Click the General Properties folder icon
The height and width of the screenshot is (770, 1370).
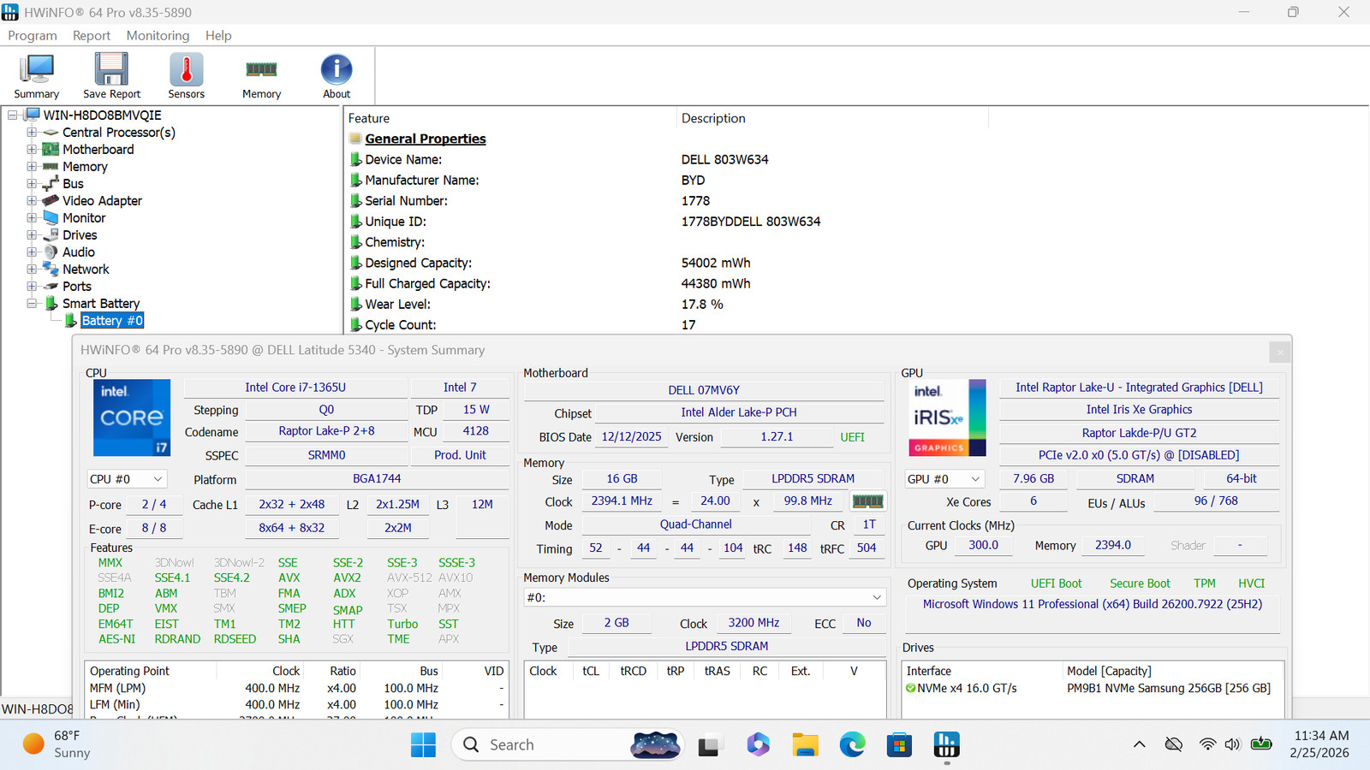click(x=355, y=139)
